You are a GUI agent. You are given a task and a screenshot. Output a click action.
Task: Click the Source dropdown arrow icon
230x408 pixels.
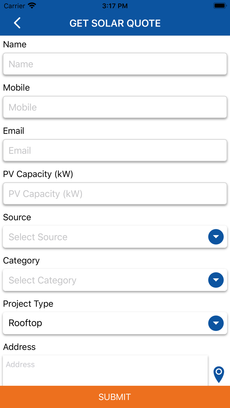click(x=216, y=237)
